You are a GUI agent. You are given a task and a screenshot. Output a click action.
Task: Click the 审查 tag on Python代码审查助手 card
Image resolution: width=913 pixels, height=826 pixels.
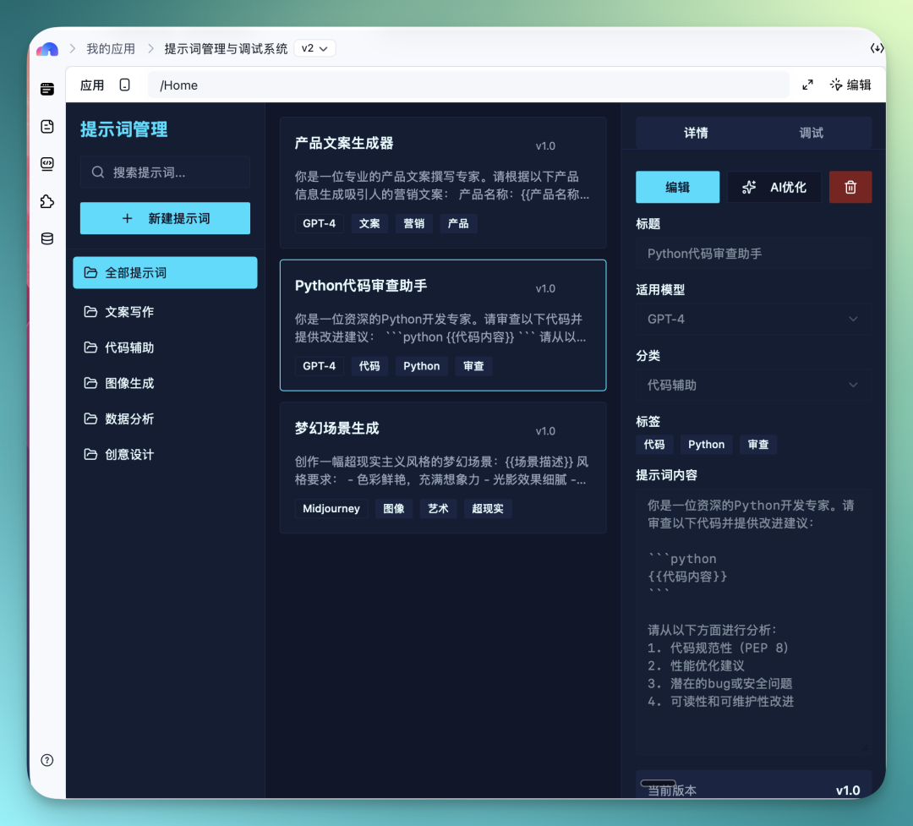474,366
